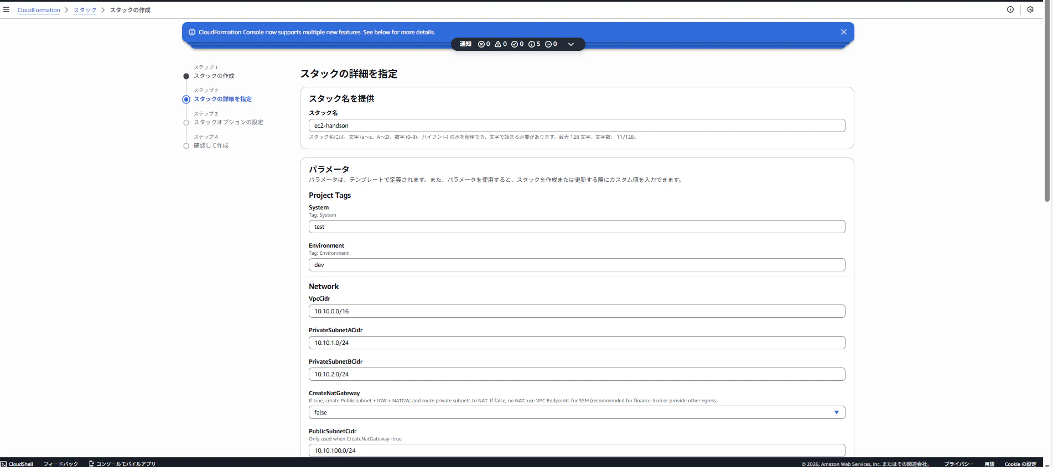Select step 3 スタックオプションの設定
The image size is (1053, 467).
click(229, 122)
